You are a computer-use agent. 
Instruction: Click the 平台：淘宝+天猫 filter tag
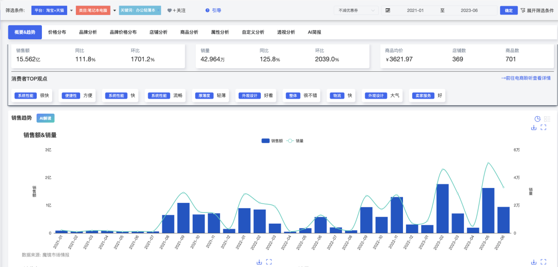[x=49, y=11]
